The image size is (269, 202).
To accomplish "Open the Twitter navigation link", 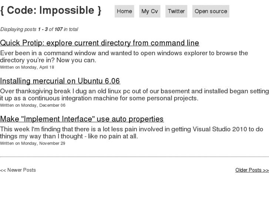I will (176, 11).
